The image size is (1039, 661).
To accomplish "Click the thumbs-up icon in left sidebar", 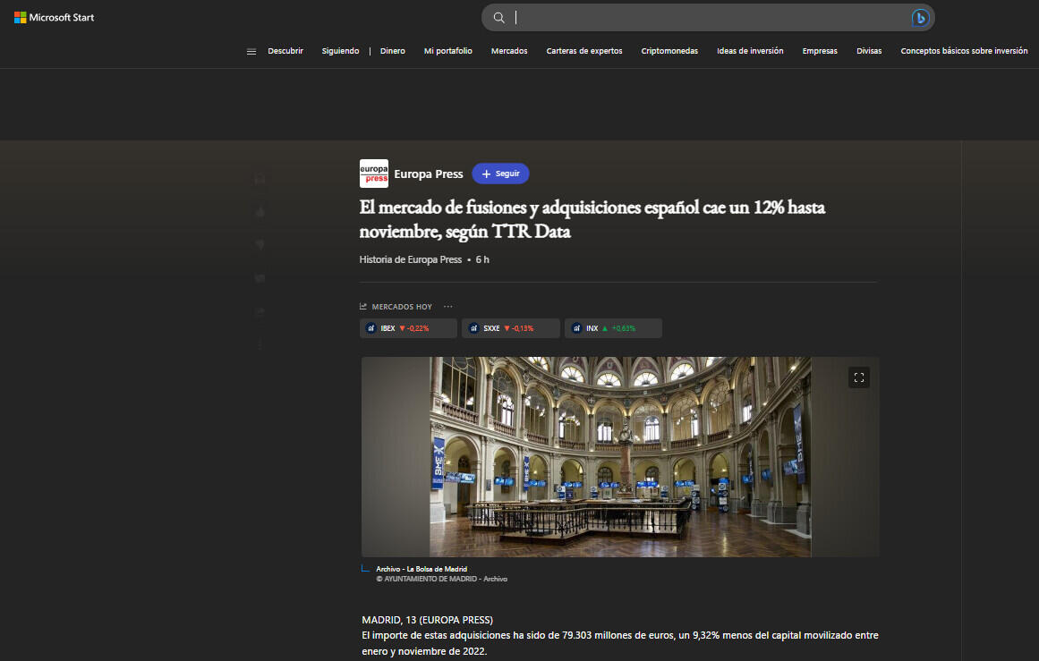I will [x=260, y=212].
